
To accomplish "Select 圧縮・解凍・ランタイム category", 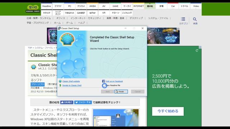I will (x=39, y=18).
